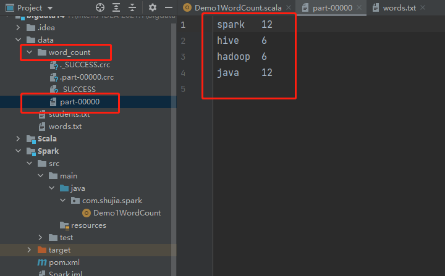Click the word 'java' on line 4
445x276 pixels.
tap(228, 73)
